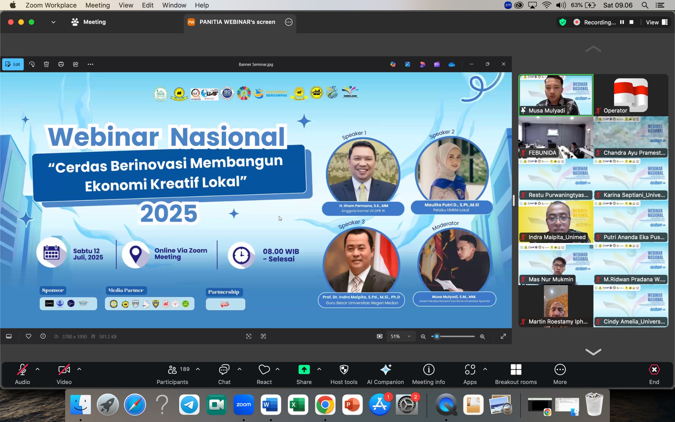Click the zoom slider in photo viewer
Screen dimensions: 675x422
(x=453, y=336)
